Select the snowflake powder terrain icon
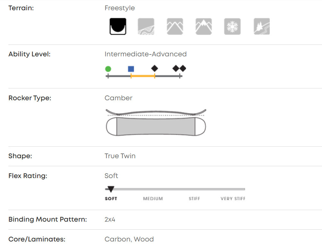The width and height of the screenshot is (322, 245). (232, 26)
